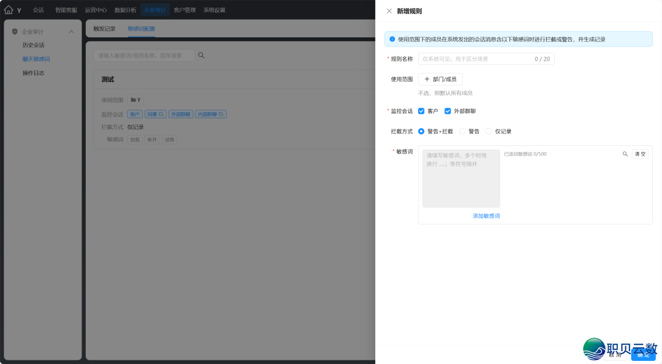Viewport: 662px width, 364px height.
Task: Toggle the 外部群聊 checkbox
Action: [447, 111]
